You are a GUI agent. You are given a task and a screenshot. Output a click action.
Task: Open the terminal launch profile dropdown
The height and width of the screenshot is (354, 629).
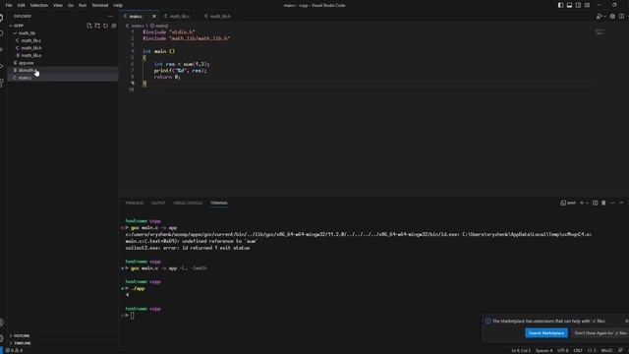[588, 204]
